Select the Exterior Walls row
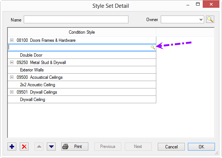Viewport: 222px width, 158px height. (82, 70)
